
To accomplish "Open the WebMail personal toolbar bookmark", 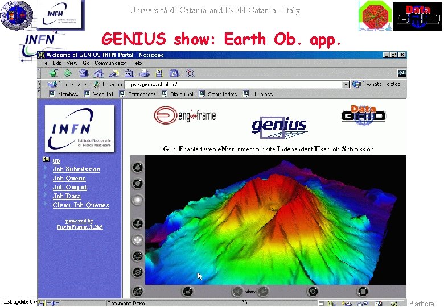I will [x=99, y=94].
